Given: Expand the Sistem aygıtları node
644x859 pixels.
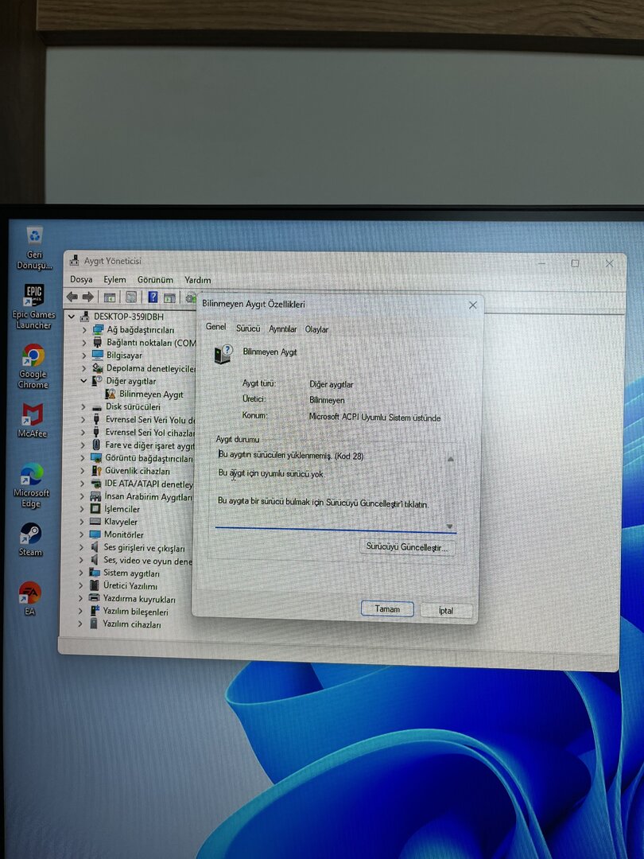Looking at the screenshot, I should 81,573.
